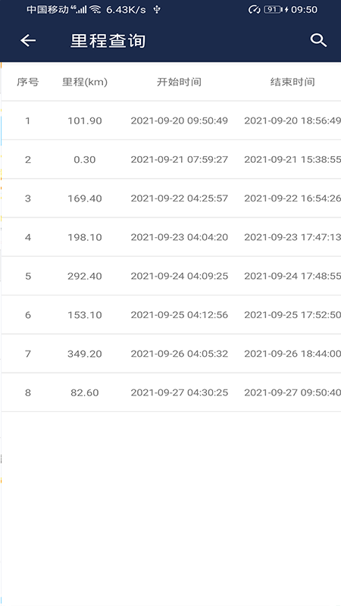Open the 169.40 km mileage record
This screenshot has height=606, width=341.
click(x=171, y=198)
